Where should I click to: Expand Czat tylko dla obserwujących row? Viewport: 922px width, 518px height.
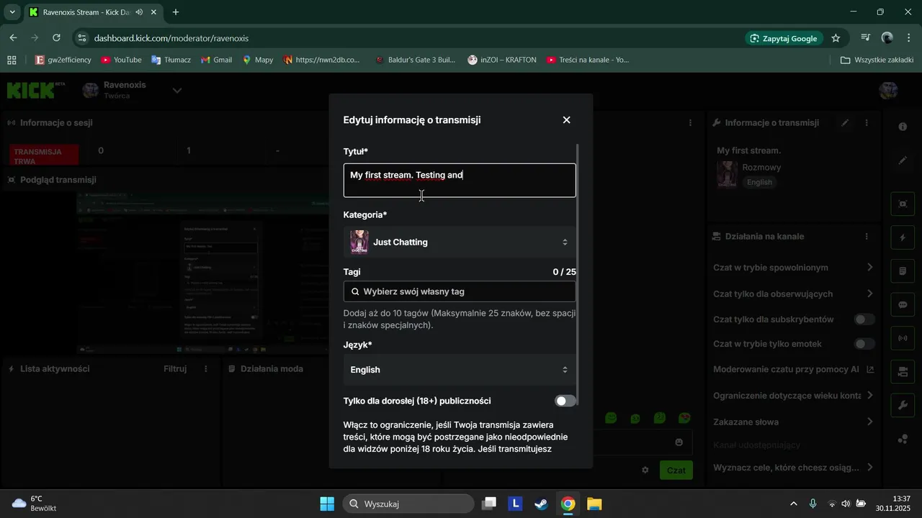(792, 294)
